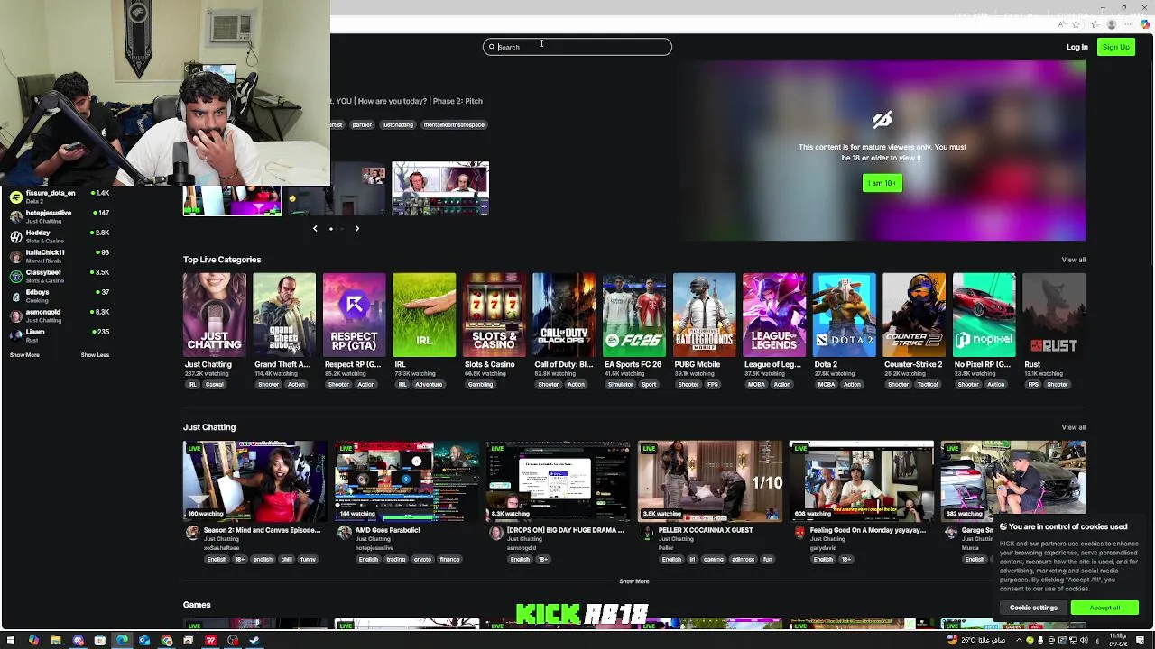Open the Dota 2 category card
This screenshot has width=1155, height=649.
[x=844, y=315]
